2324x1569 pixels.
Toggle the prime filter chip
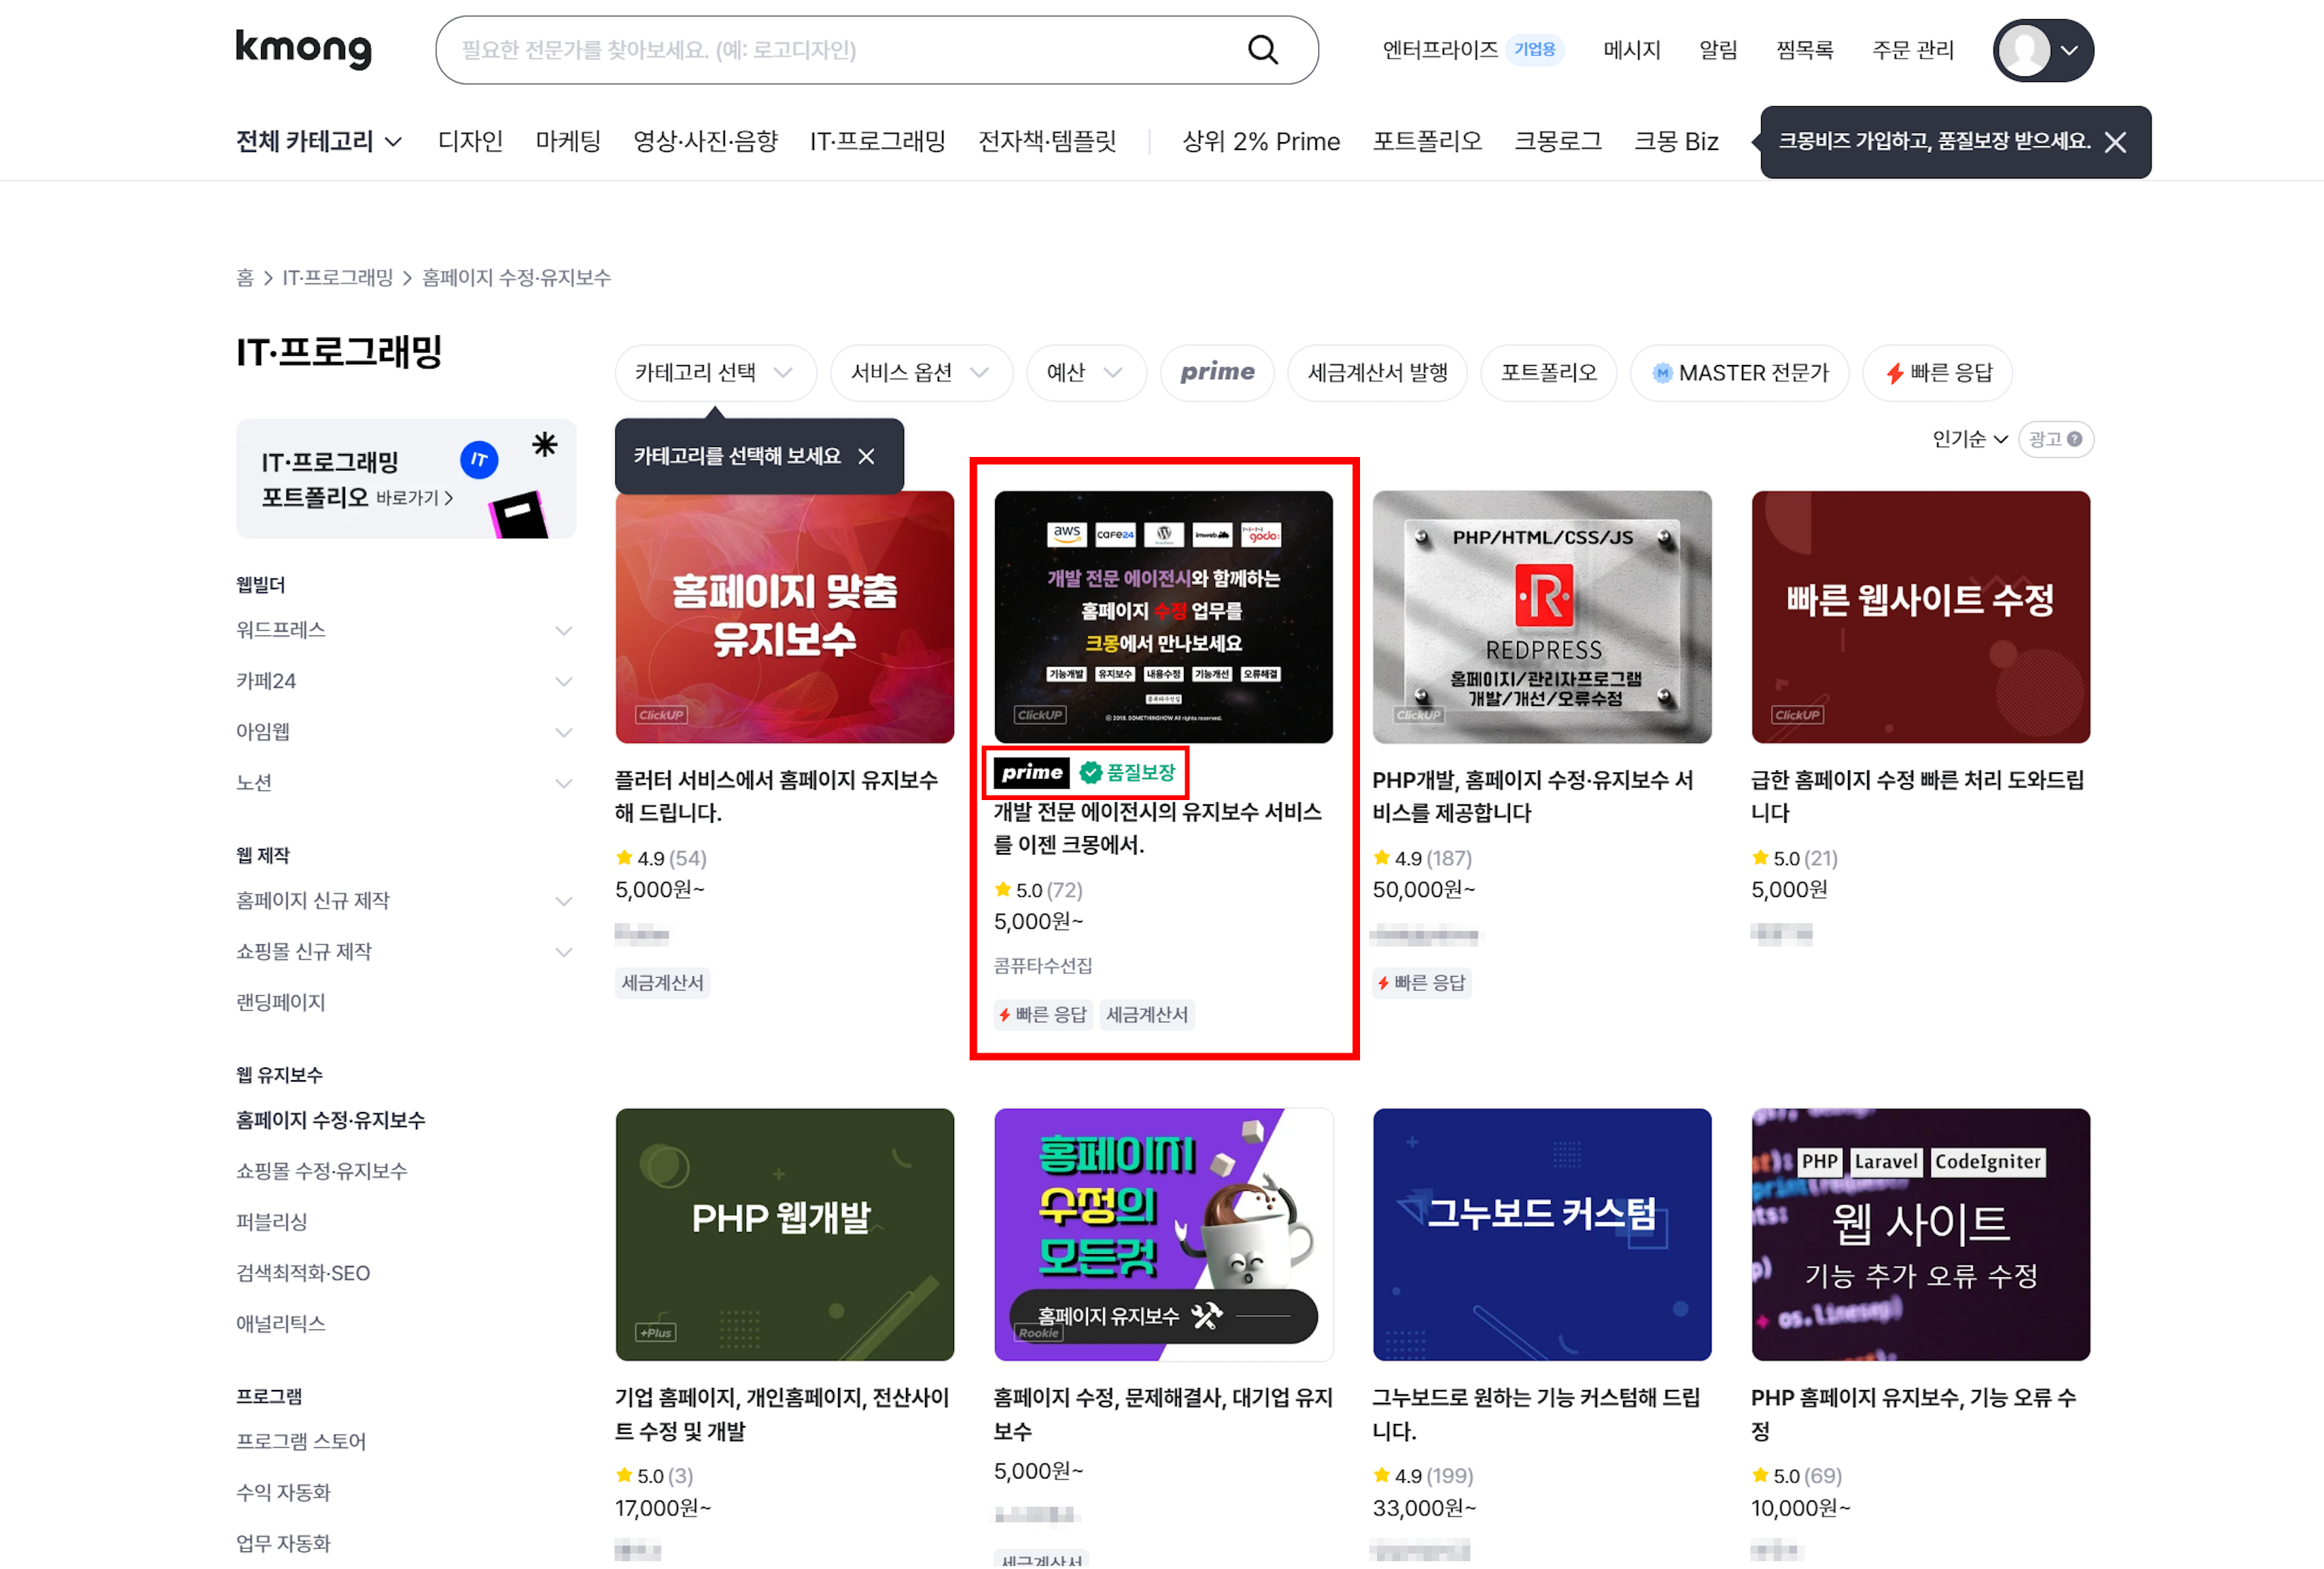1217,373
